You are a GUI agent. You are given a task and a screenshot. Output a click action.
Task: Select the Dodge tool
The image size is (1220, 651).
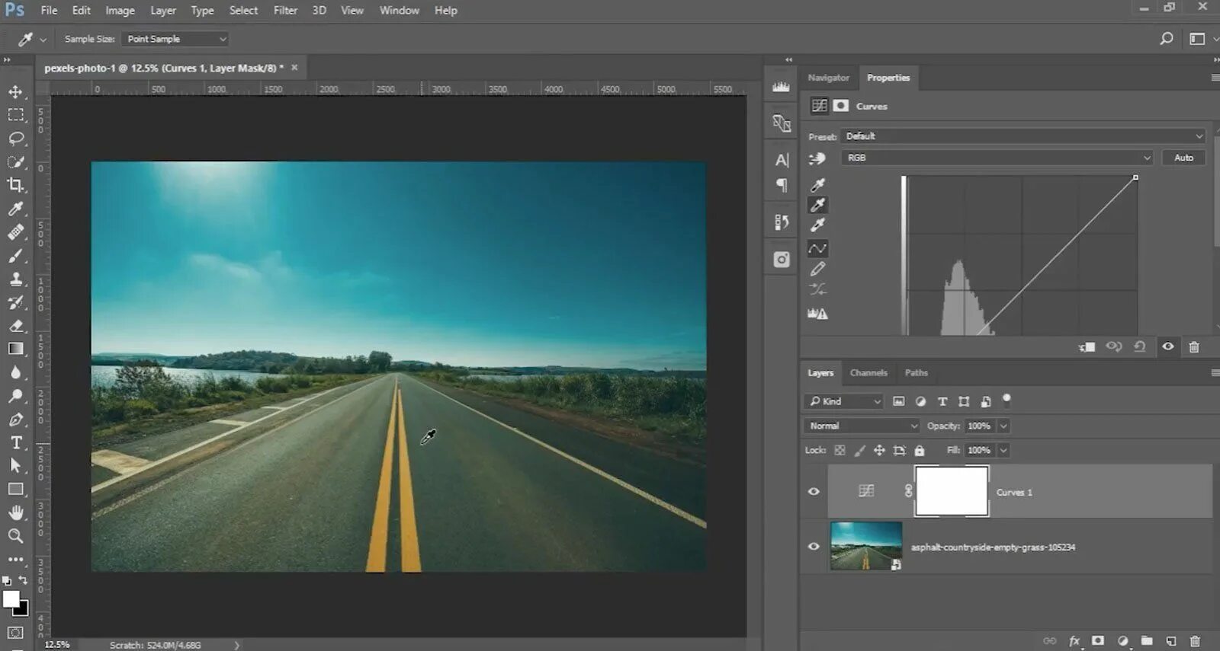point(15,396)
